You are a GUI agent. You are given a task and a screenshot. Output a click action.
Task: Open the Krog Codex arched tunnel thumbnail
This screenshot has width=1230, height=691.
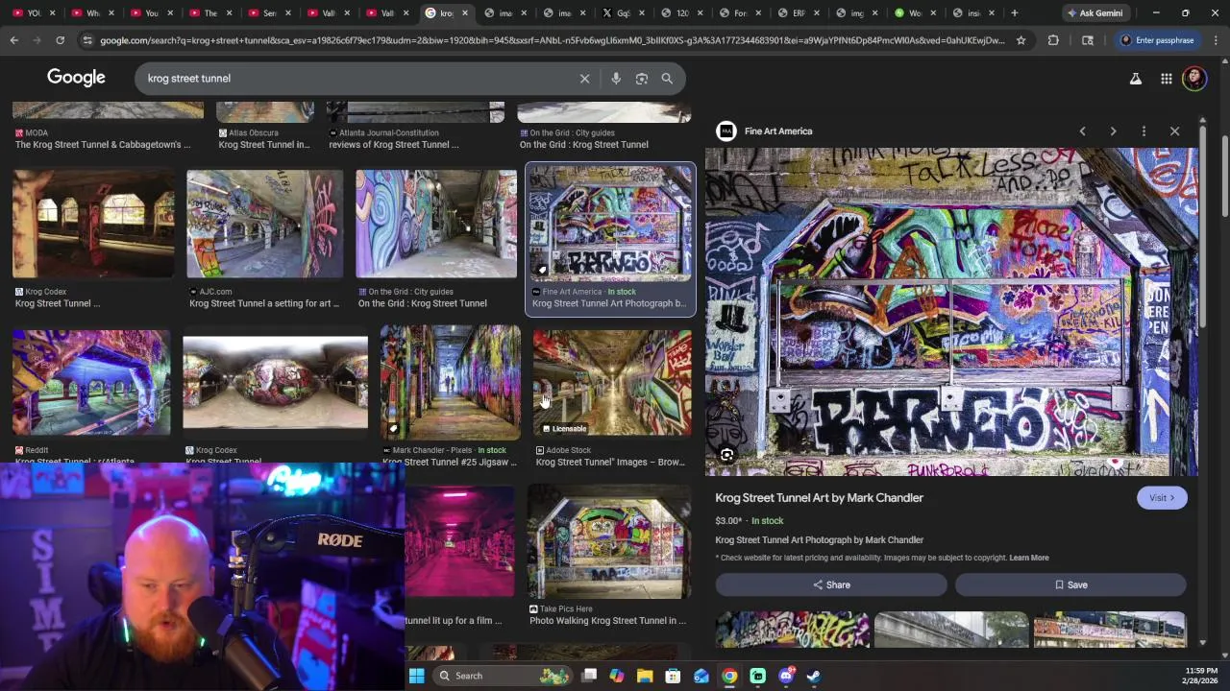[x=93, y=224]
